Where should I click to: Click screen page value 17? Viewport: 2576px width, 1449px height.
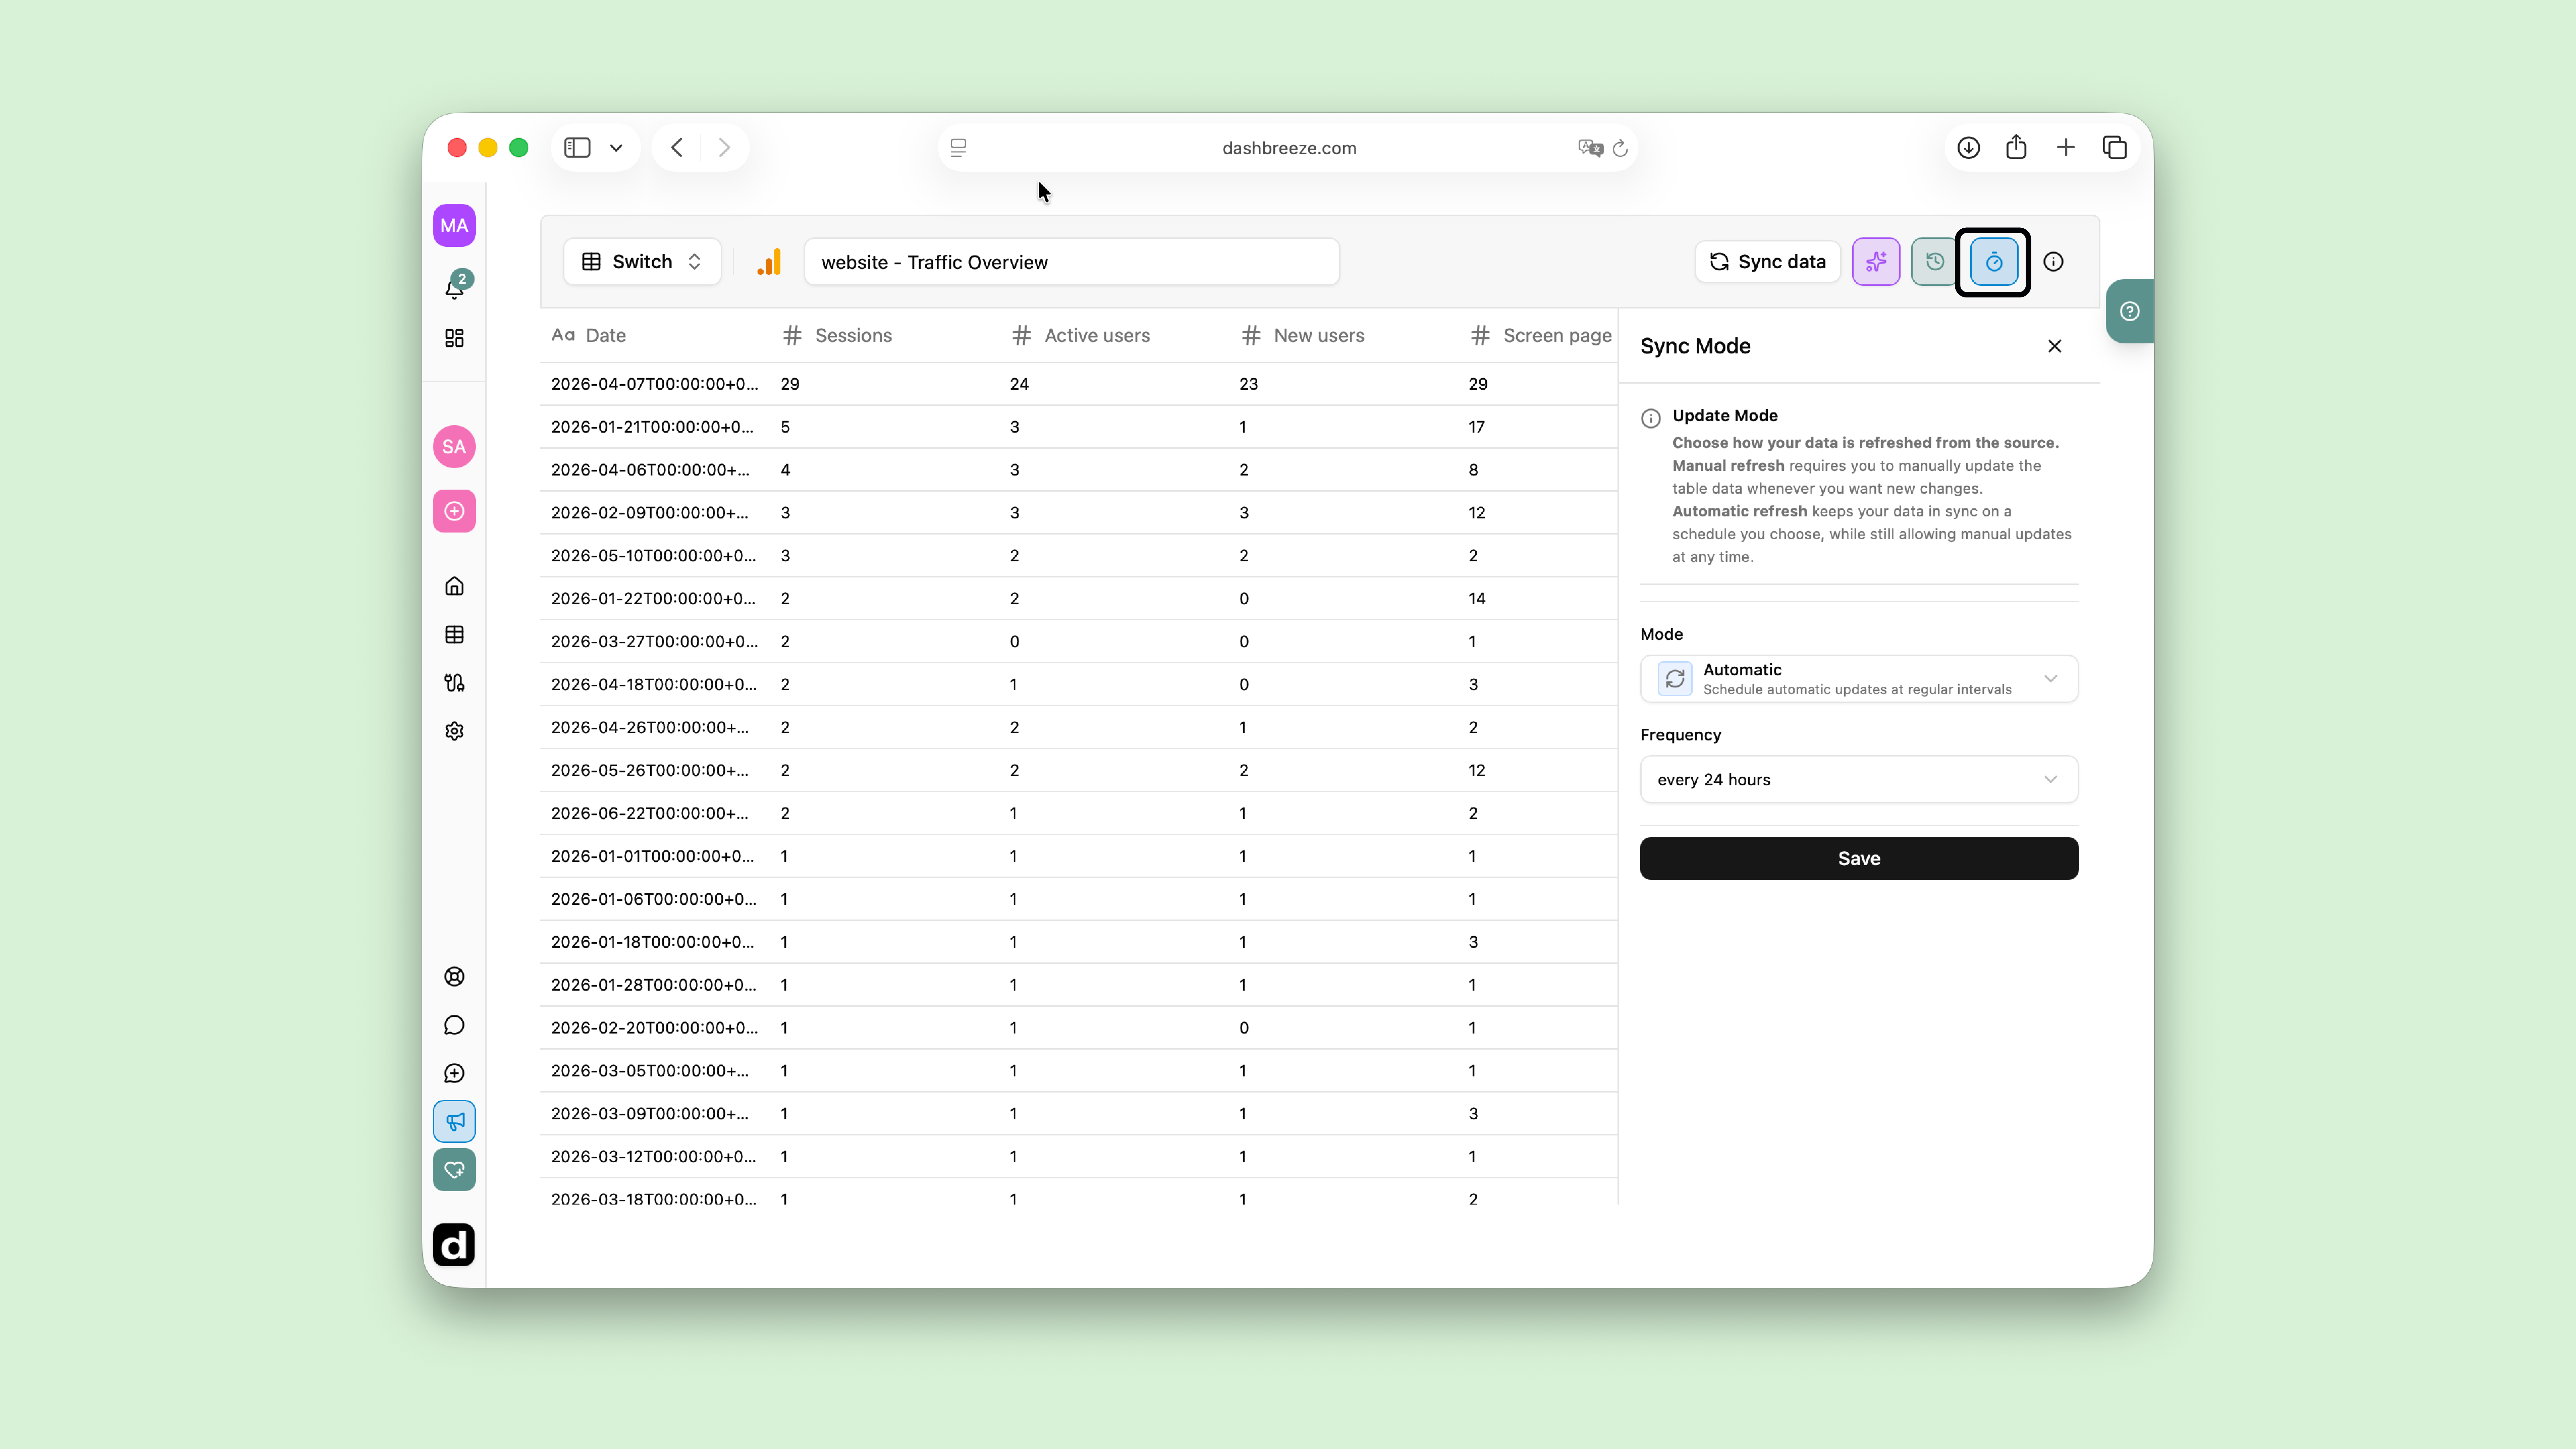point(1477,427)
